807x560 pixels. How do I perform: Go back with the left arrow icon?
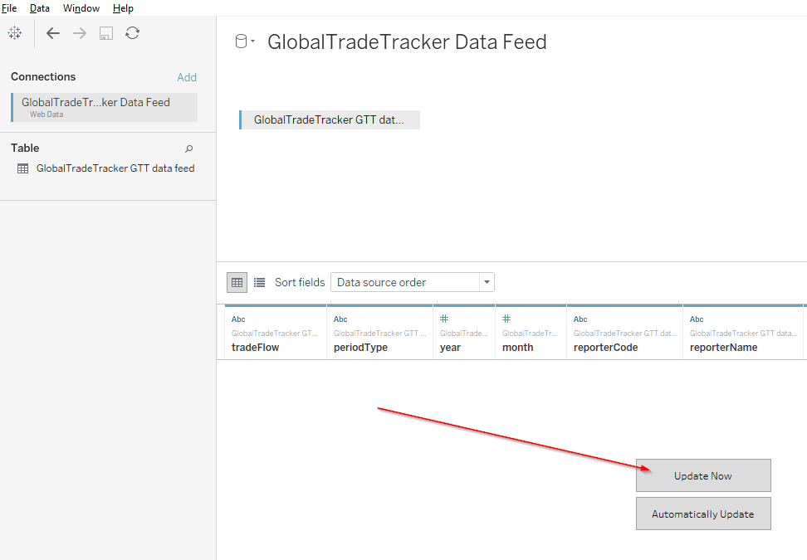tap(53, 33)
